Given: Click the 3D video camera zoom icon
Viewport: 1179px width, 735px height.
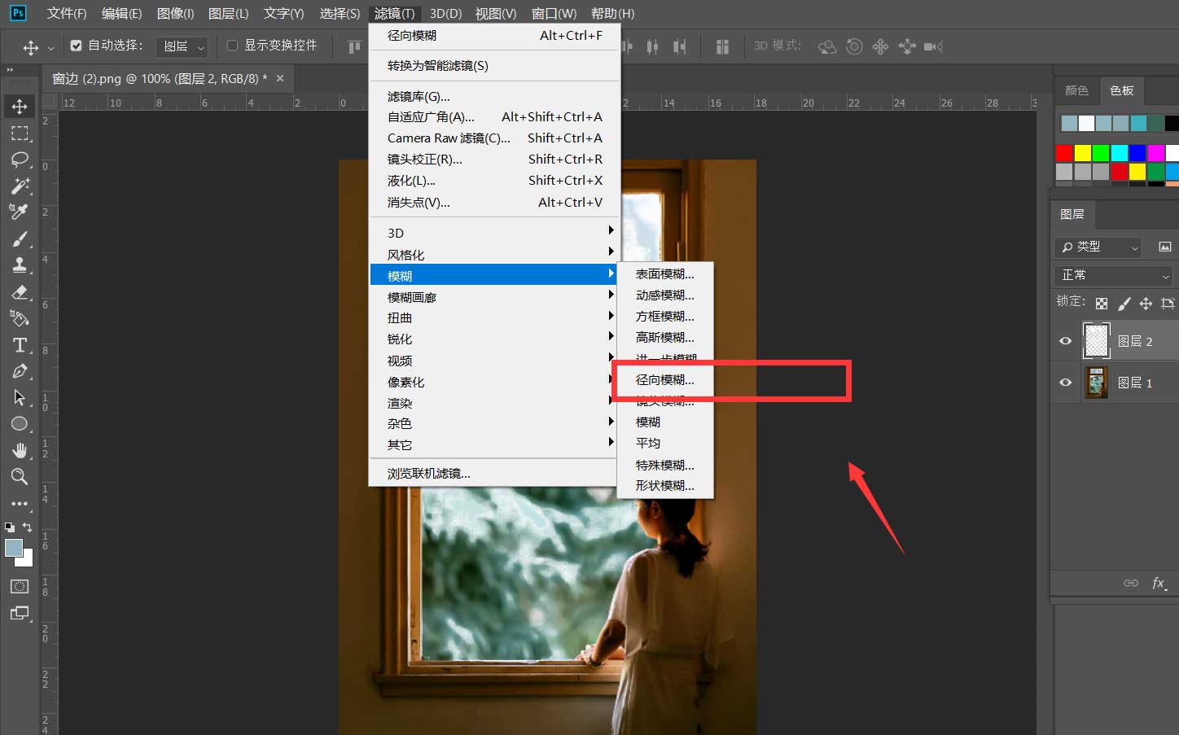Looking at the screenshot, I should [933, 46].
